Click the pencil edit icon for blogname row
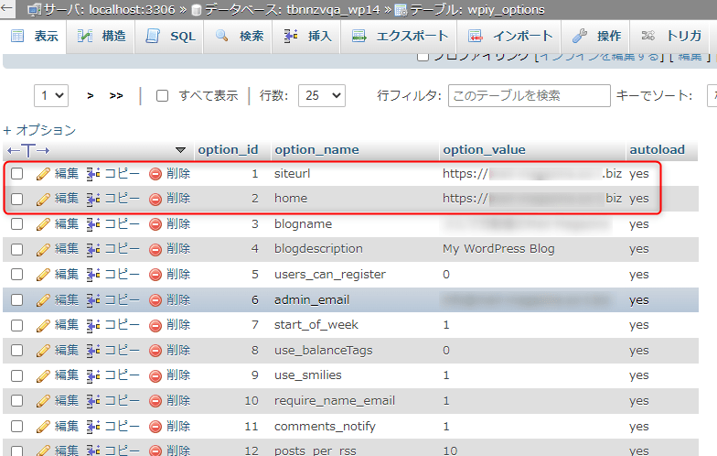717x456 pixels. pyautogui.click(x=43, y=224)
